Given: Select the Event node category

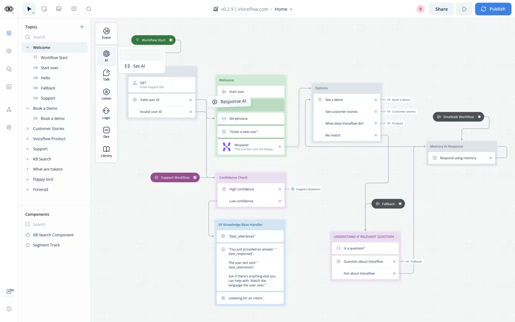Looking at the screenshot, I should coord(106,33).
